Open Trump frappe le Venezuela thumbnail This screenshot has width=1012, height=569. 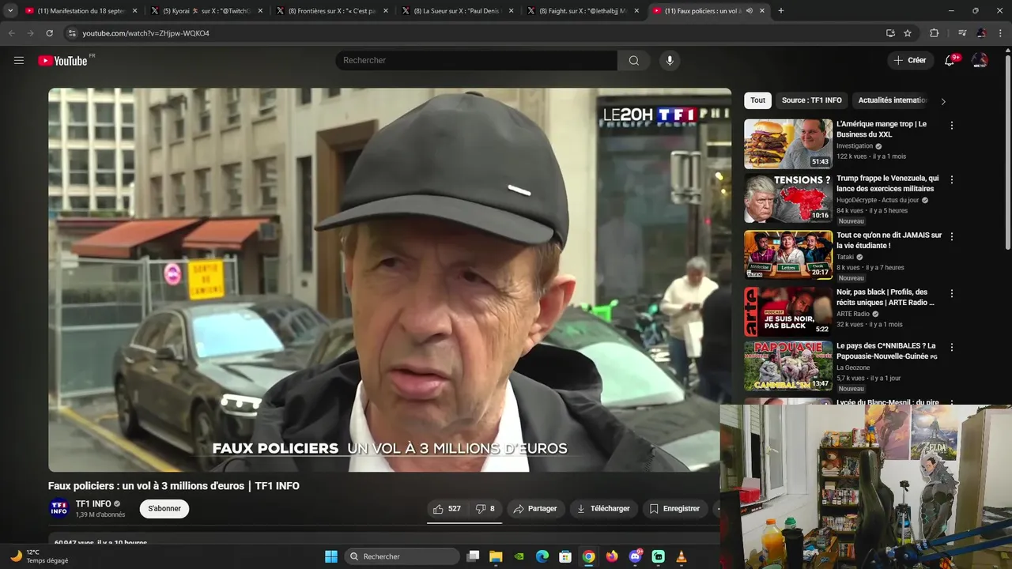(x=788, y=199)
